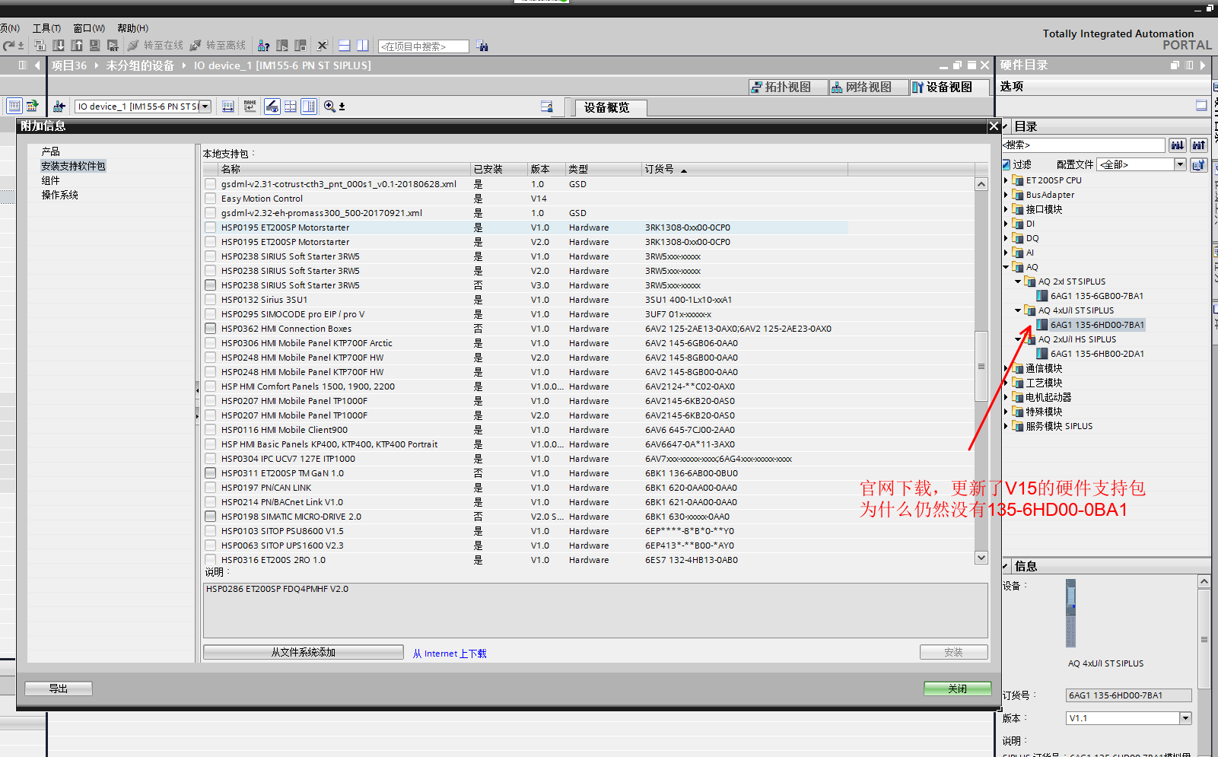Image resolution: width=1218 pixels, height=757 pixels.
Task: Expand the ET 200SP CPU folder
Action: coord(1006,180)
